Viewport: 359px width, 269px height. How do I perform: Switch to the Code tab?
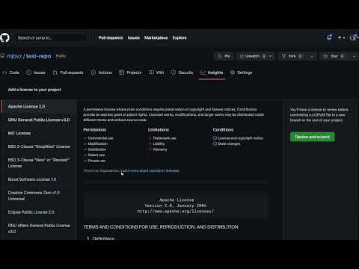coord(11,72)
